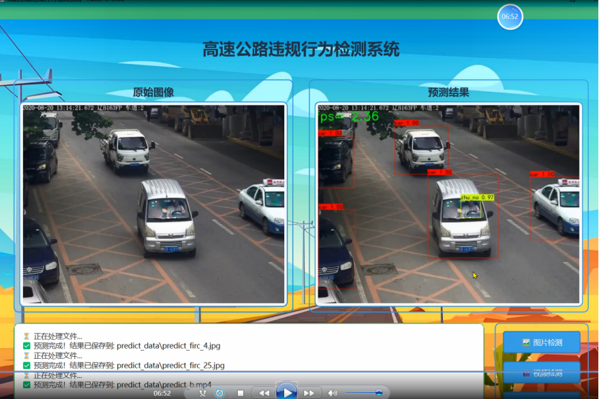The width and height of the screenshot is (599, 399).
Task: Click the 图片检测 button
Action: pyautogui.click(x=542, y=342)
